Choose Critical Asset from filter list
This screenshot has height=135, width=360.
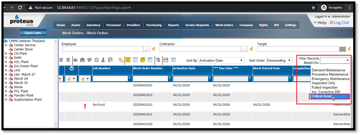(x=330, y=97)
